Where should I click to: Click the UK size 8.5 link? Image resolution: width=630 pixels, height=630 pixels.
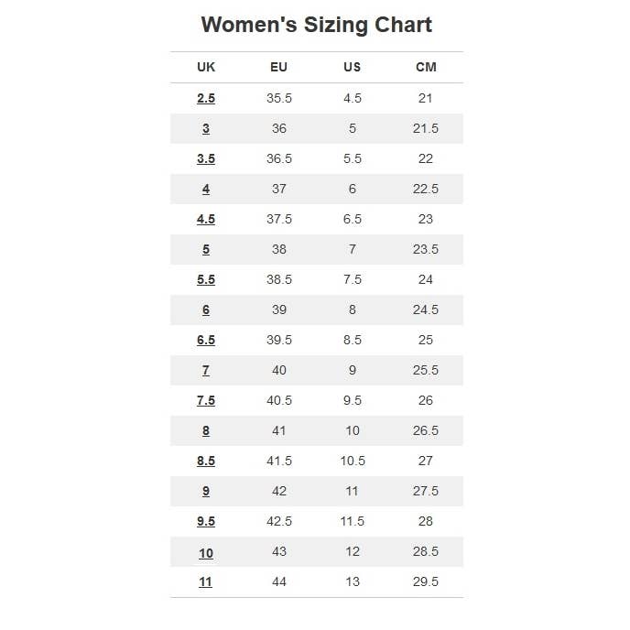point(206,462)
